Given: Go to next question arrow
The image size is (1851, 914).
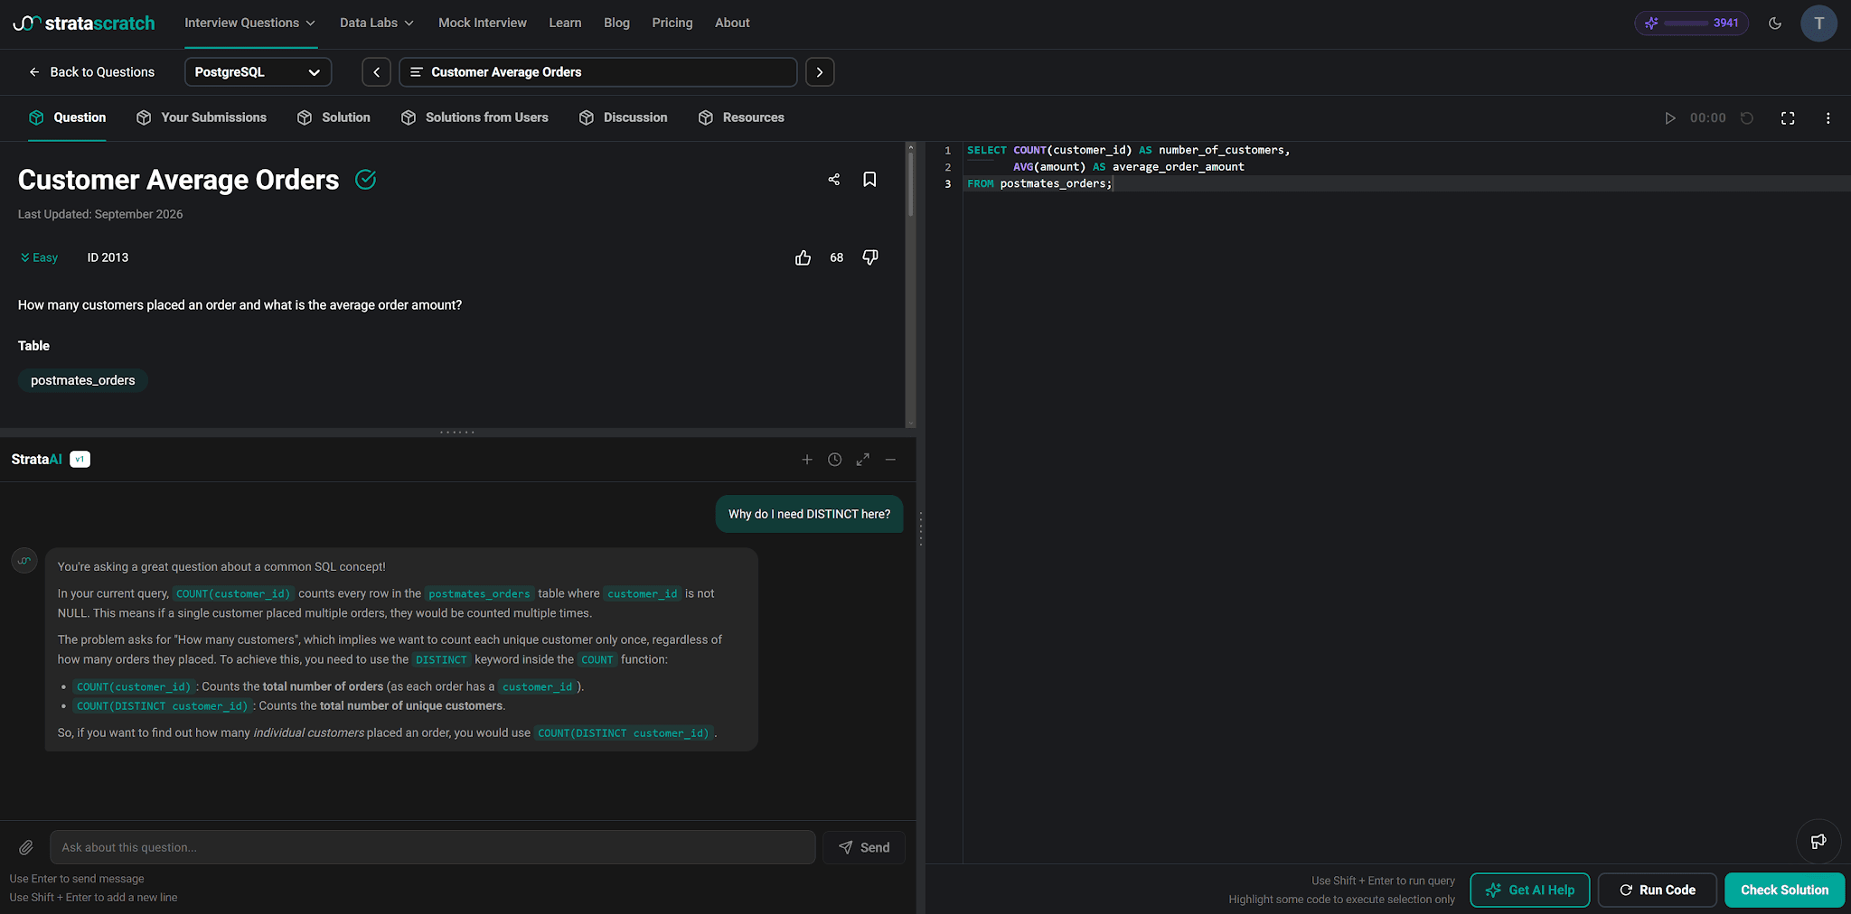Looking at the screenshot, I should [820, 72].
